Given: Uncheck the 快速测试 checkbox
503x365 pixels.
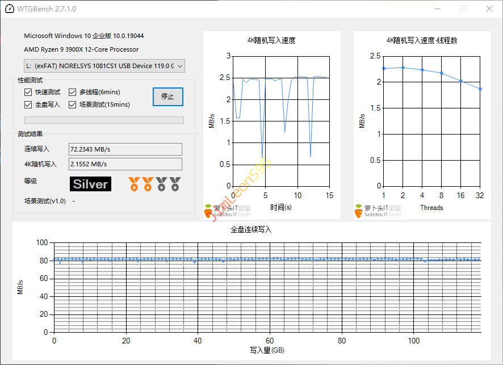Looking at the screenshot, I should coord(28,92).
